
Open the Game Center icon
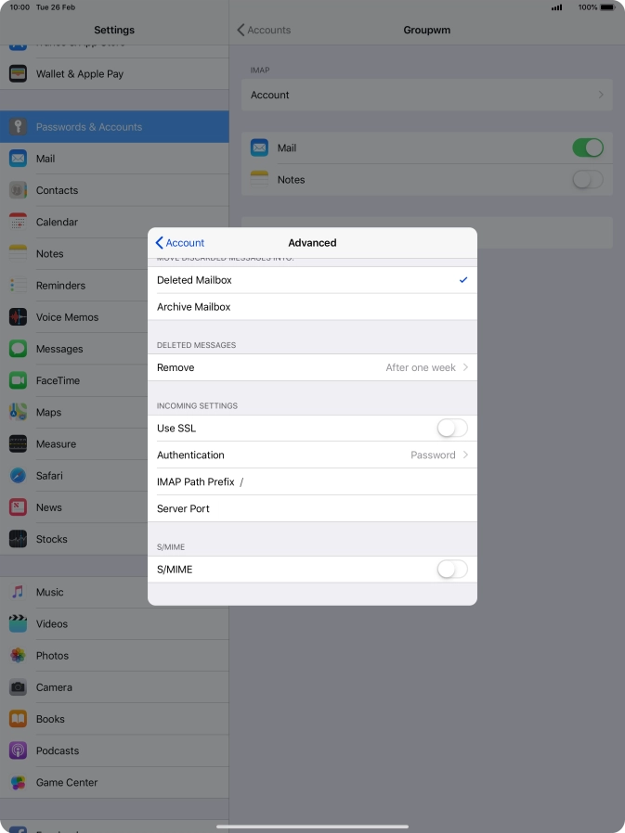[x=18, y=782]
